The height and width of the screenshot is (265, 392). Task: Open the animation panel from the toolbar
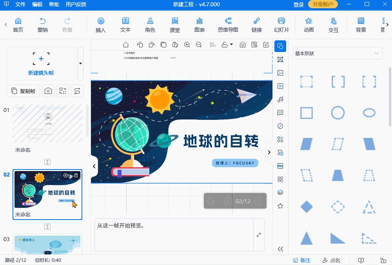pos(309,24)
